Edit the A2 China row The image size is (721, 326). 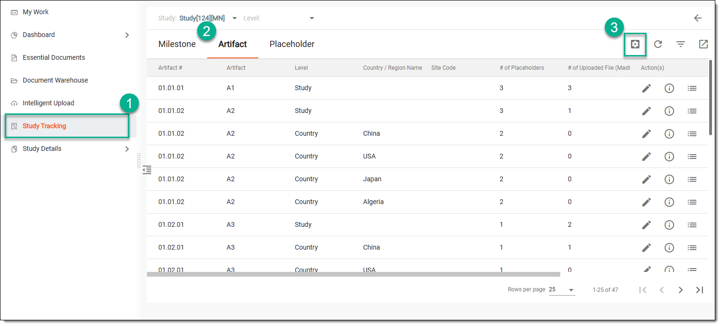647,134
